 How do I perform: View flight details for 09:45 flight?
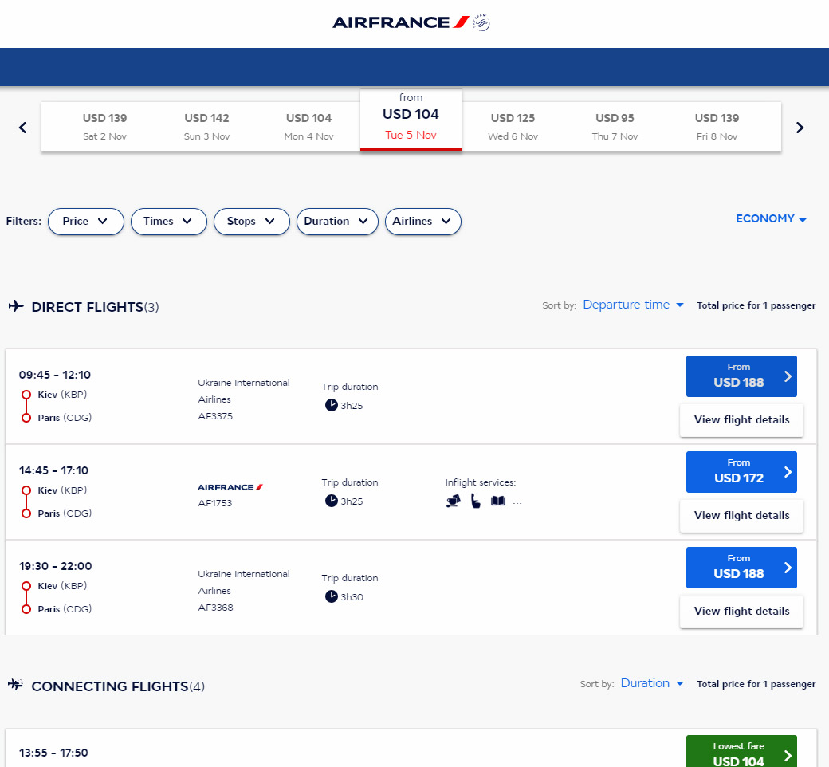pyautogui.click(x=741, y=420)
